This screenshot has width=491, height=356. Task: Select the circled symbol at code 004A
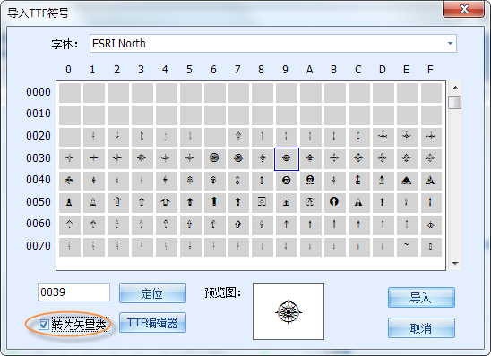click(310, 181)
